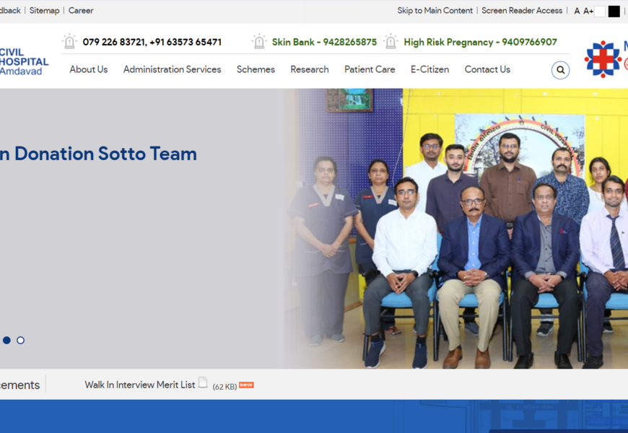Click the Civil Hospital Amdavad logo
Image resolution: width=628 pixels, height=433 pixels.
24,62
